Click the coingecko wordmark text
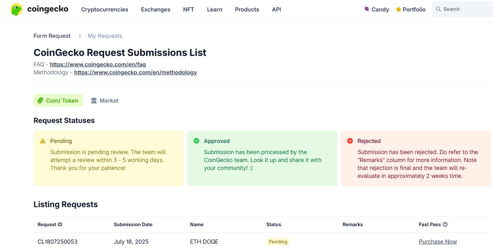Viewport: 493px width, 250px height. tap(48, 9)
